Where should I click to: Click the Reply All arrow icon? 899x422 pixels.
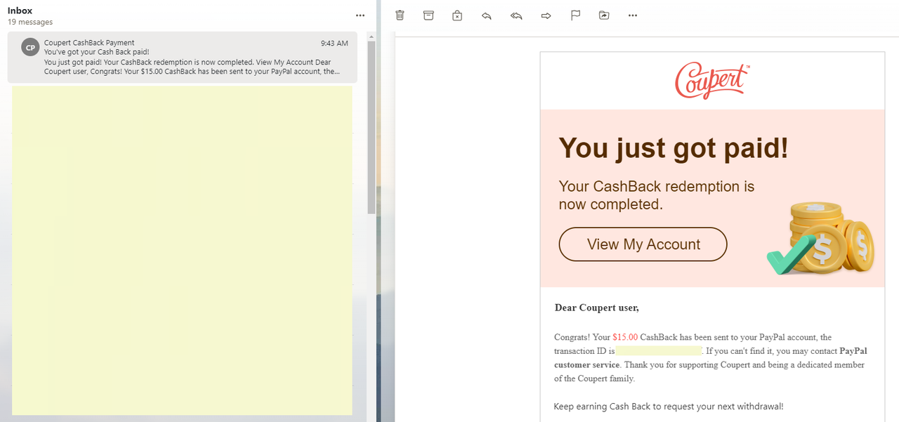pyautogui.click(x=516, y=15)
